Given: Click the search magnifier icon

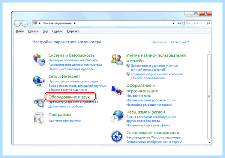Looking at the screenshot, I should tap(208, 23).
